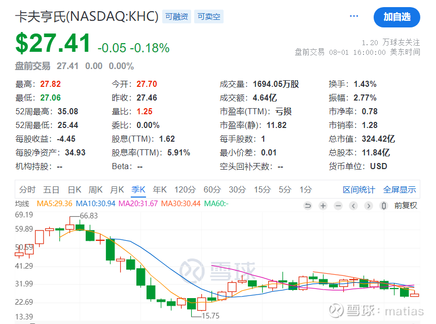
Task: Click the 每股净资产 value 34.93
Action: (76, 153)
